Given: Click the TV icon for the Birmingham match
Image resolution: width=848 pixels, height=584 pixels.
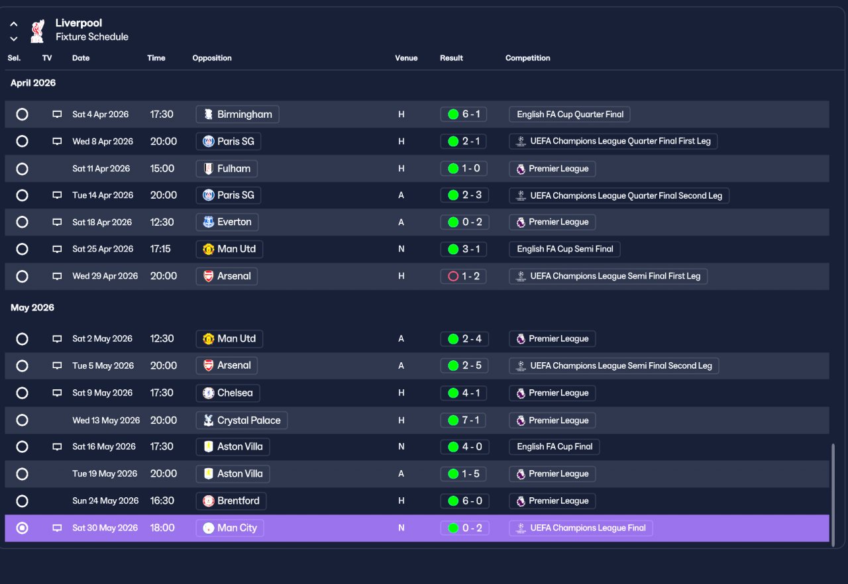Looking at the screenshot, I should tap(57, 115).
